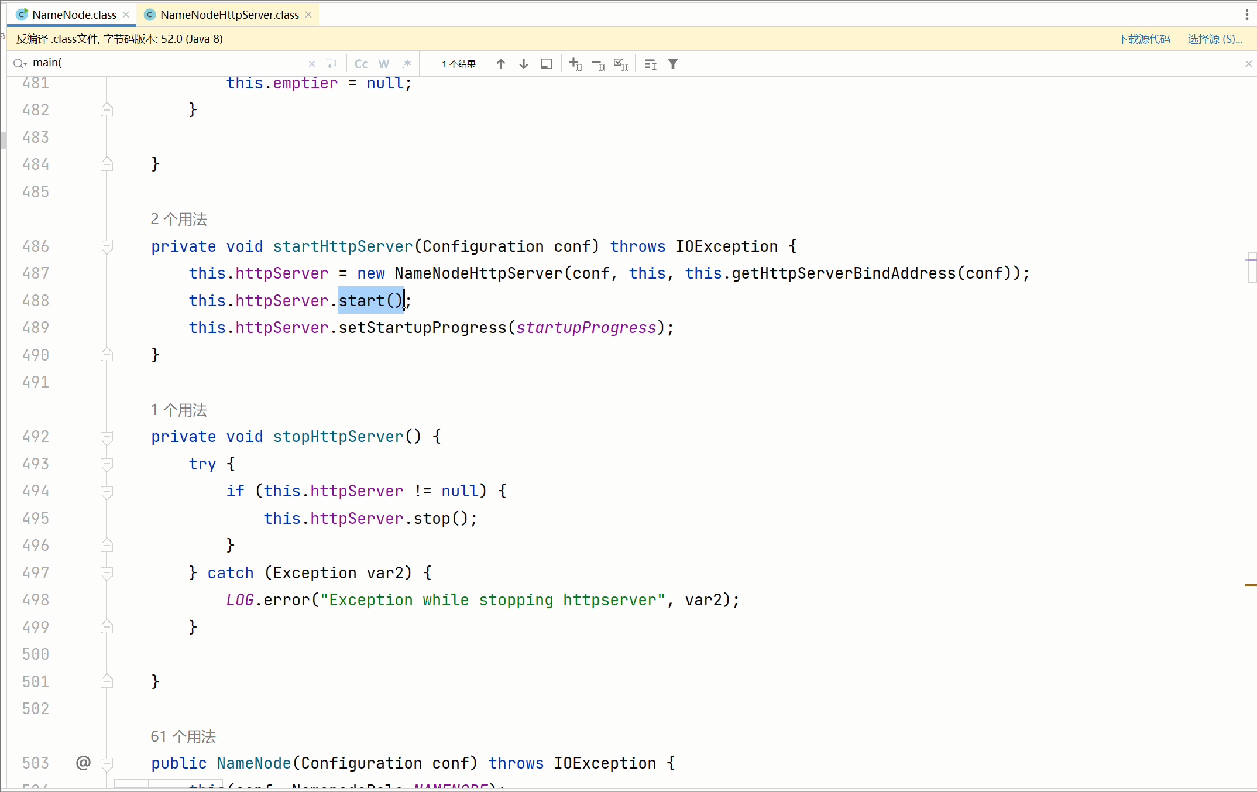The image size is (1257, 792).
Task: Click the search options multi-line icon
Action: coord(650,64)
